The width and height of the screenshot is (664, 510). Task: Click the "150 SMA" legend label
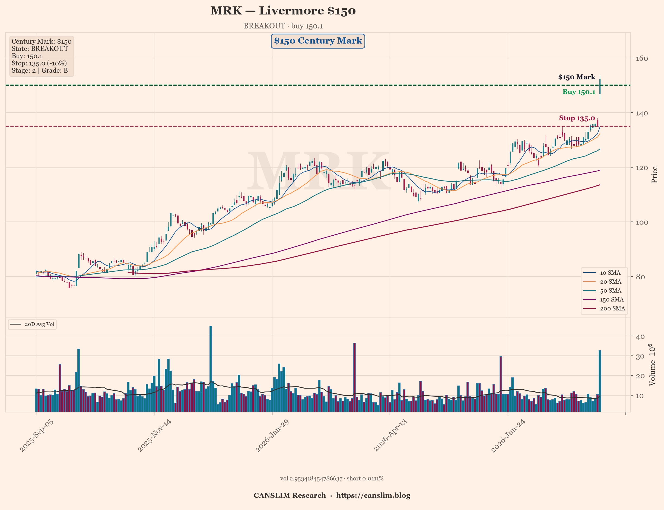(x=612, y=300)
